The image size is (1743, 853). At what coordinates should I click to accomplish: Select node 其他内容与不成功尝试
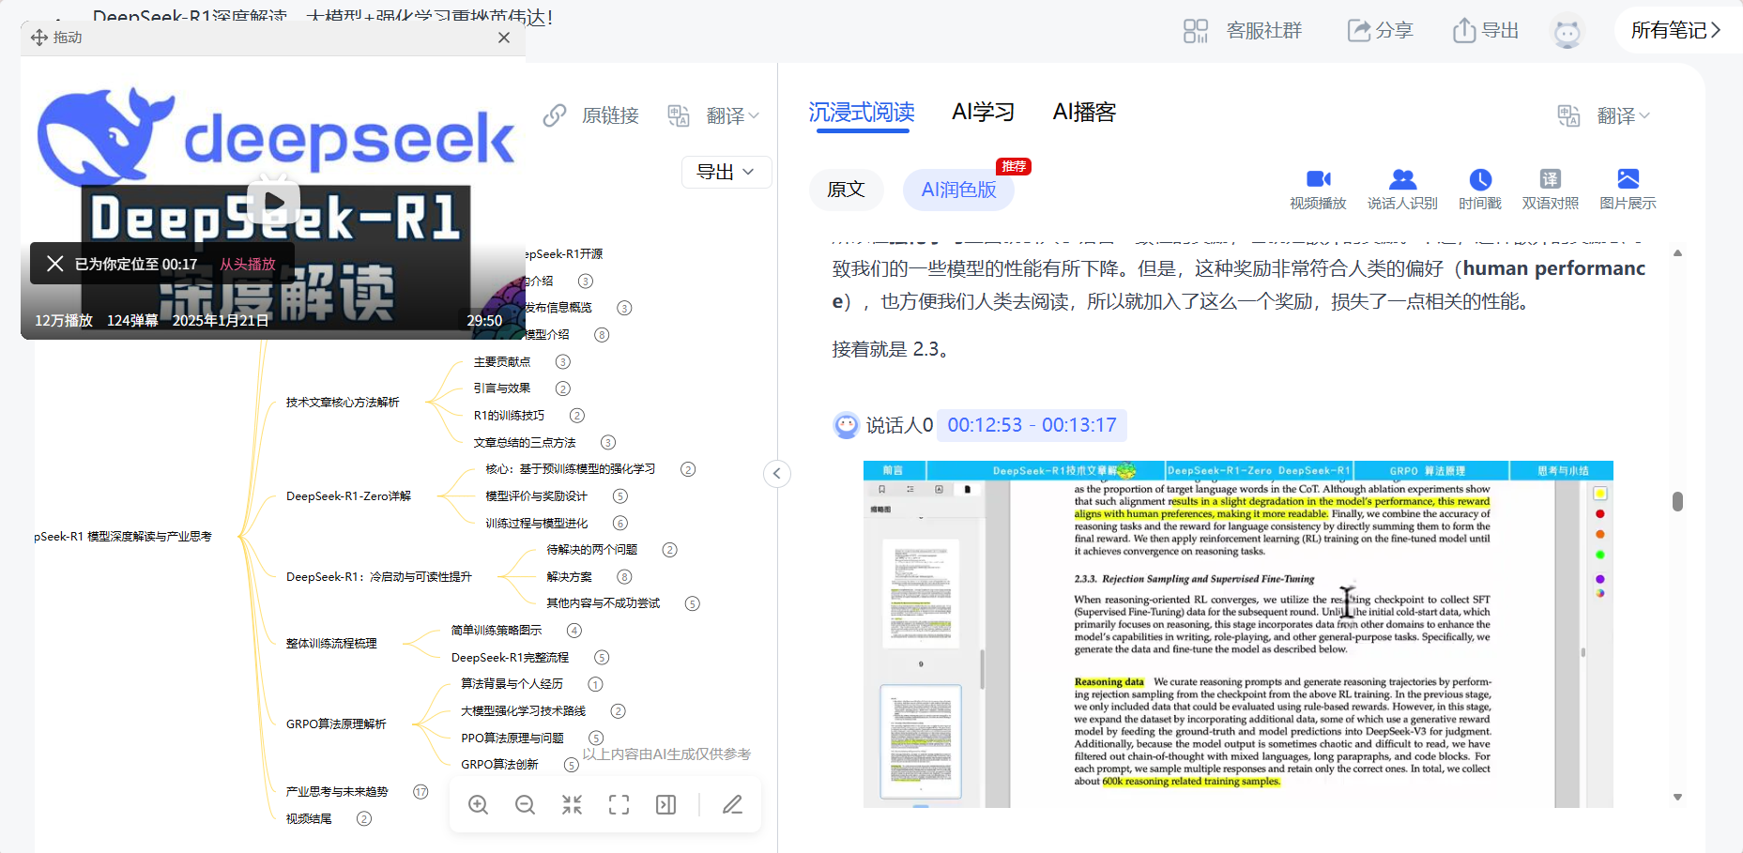(604, 603)
